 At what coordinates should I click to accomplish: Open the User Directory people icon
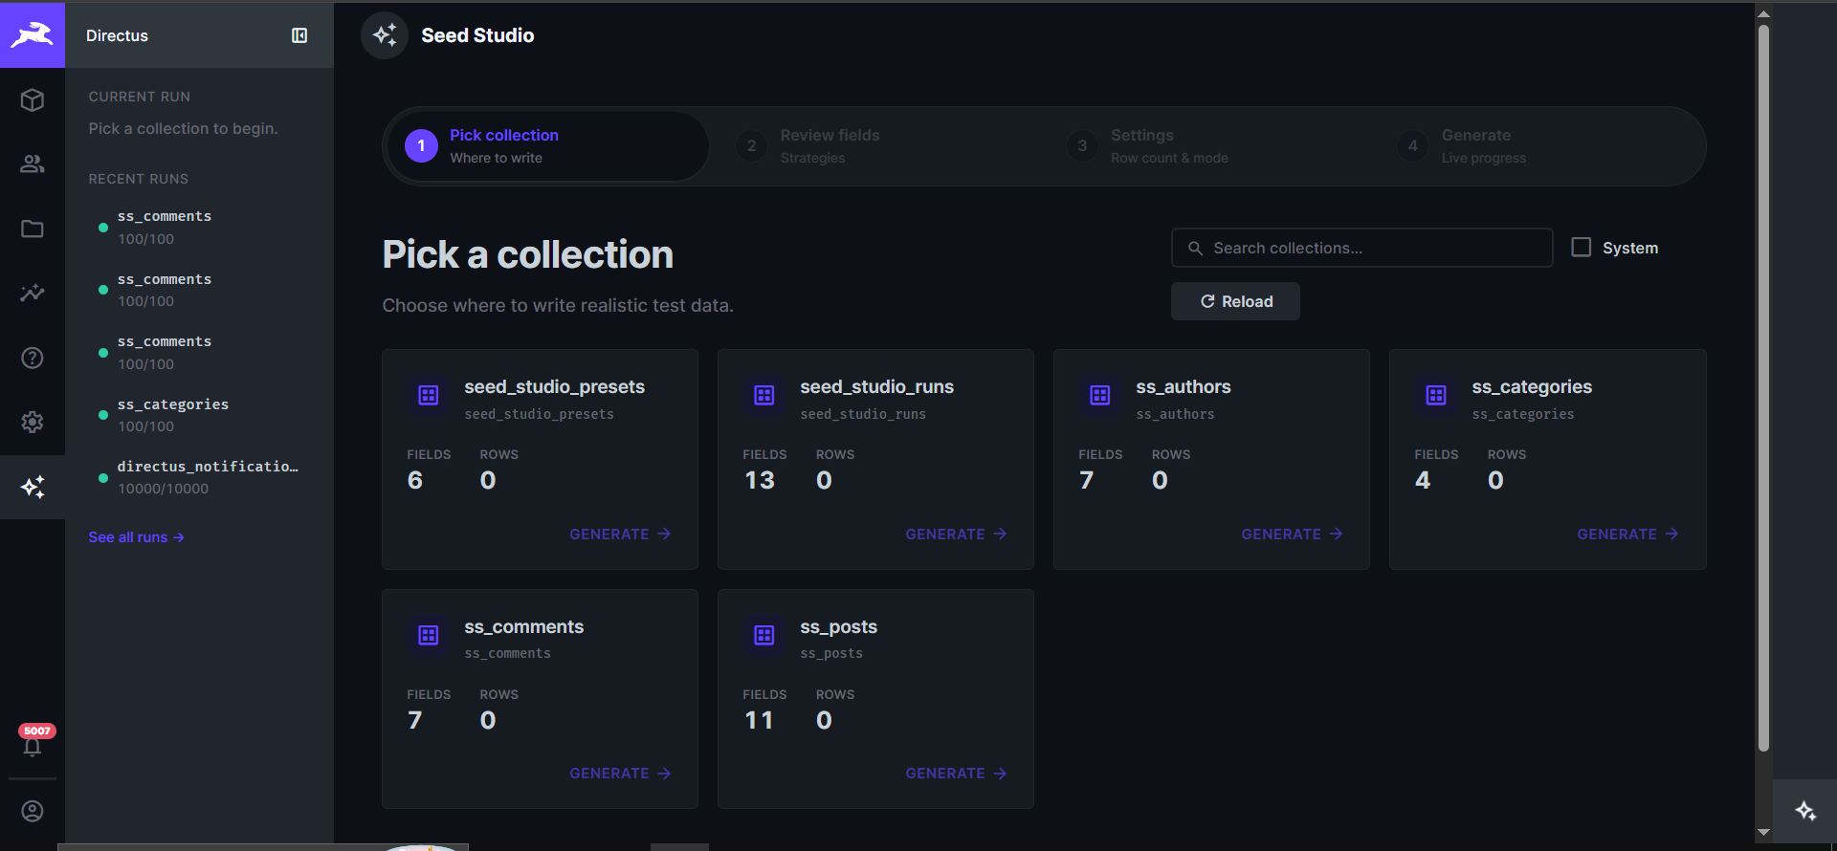tap(33, 164)
